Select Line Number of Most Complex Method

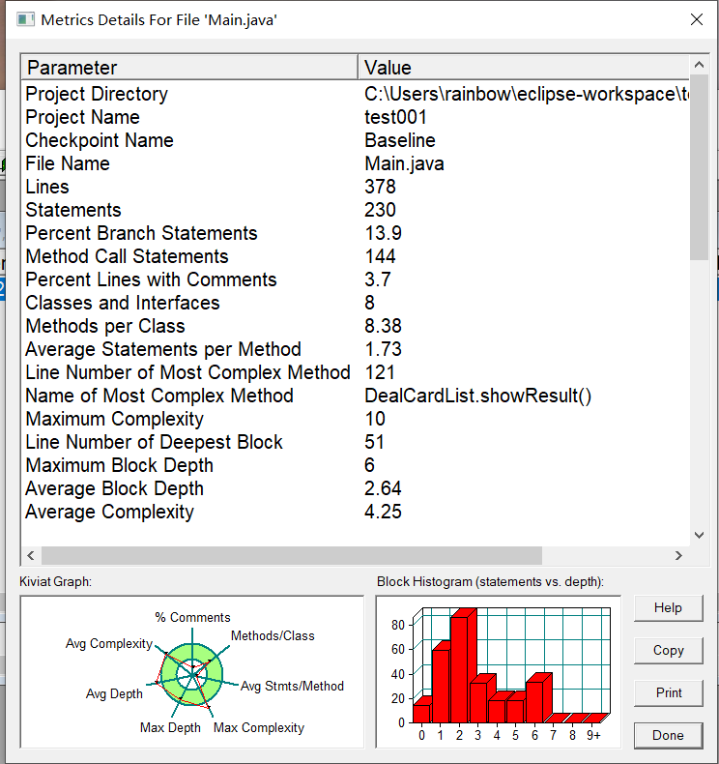[x=356, y=372]
